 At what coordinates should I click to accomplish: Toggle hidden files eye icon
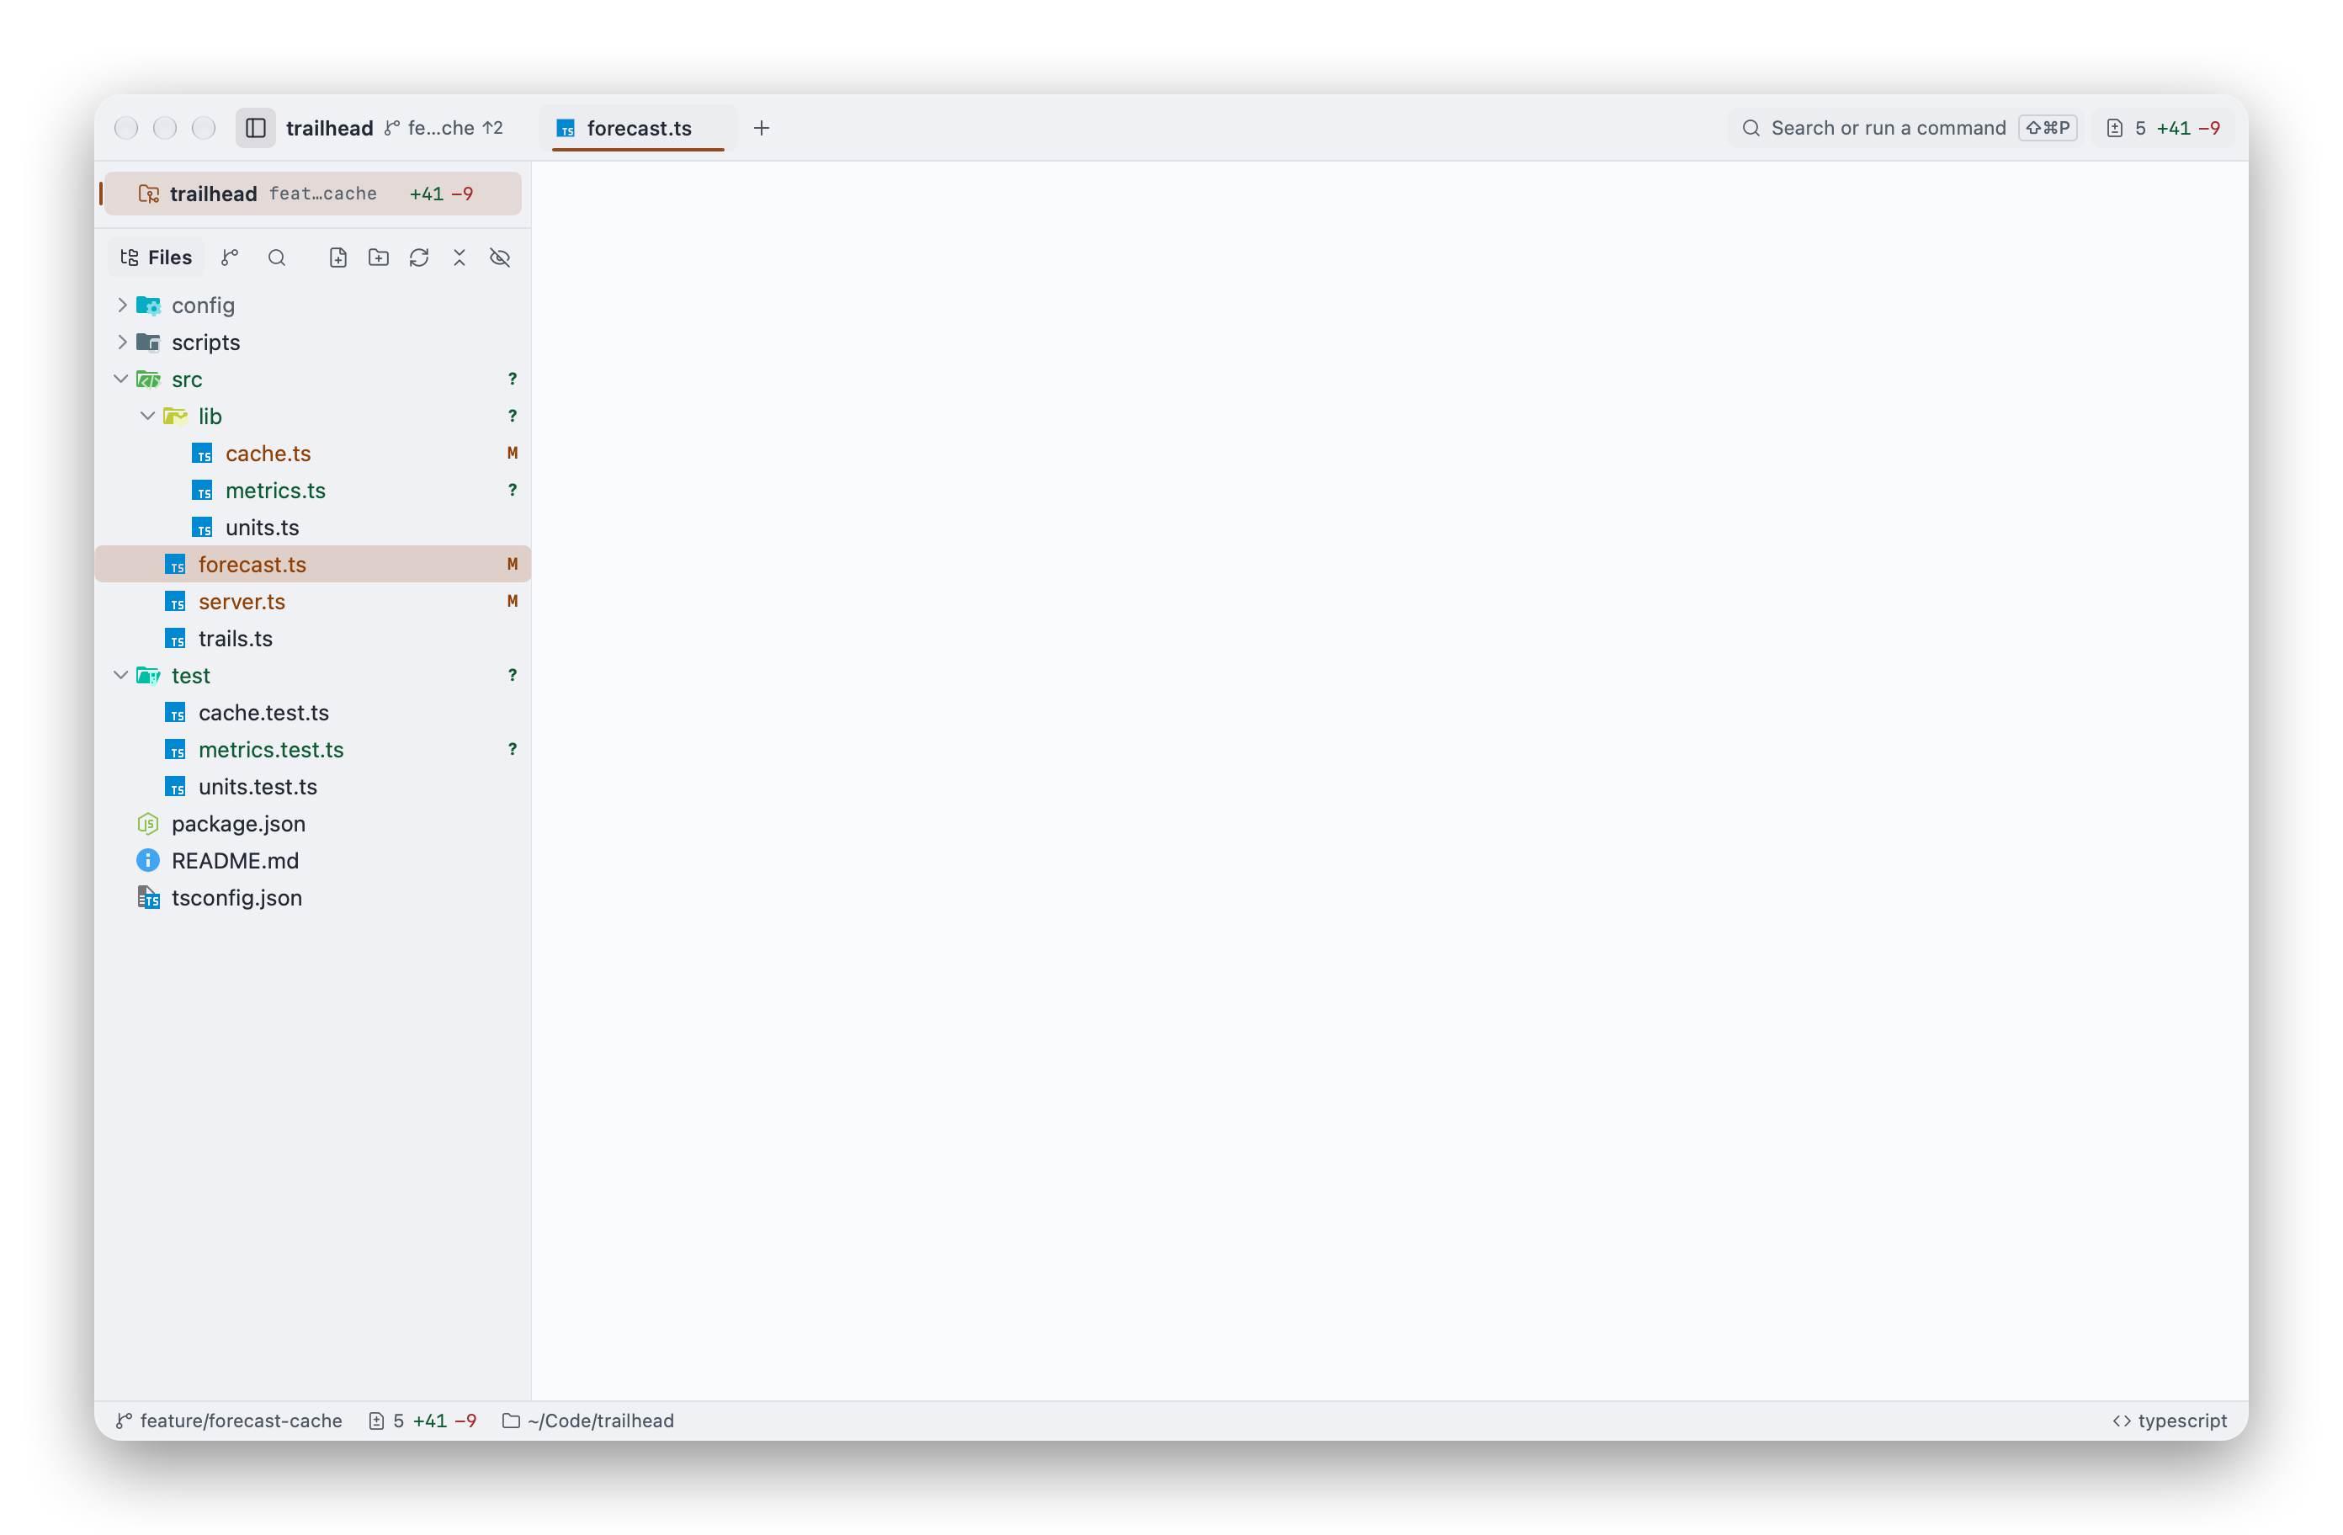point(500,257)
